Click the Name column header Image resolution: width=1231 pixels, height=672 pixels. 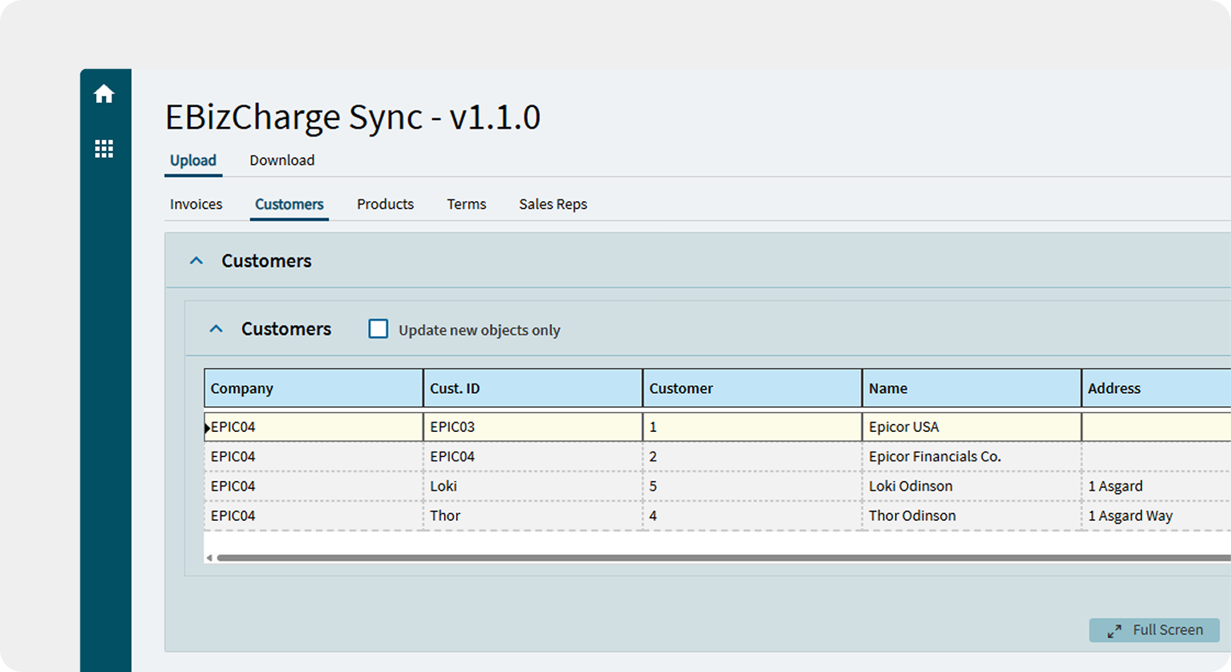972,388
